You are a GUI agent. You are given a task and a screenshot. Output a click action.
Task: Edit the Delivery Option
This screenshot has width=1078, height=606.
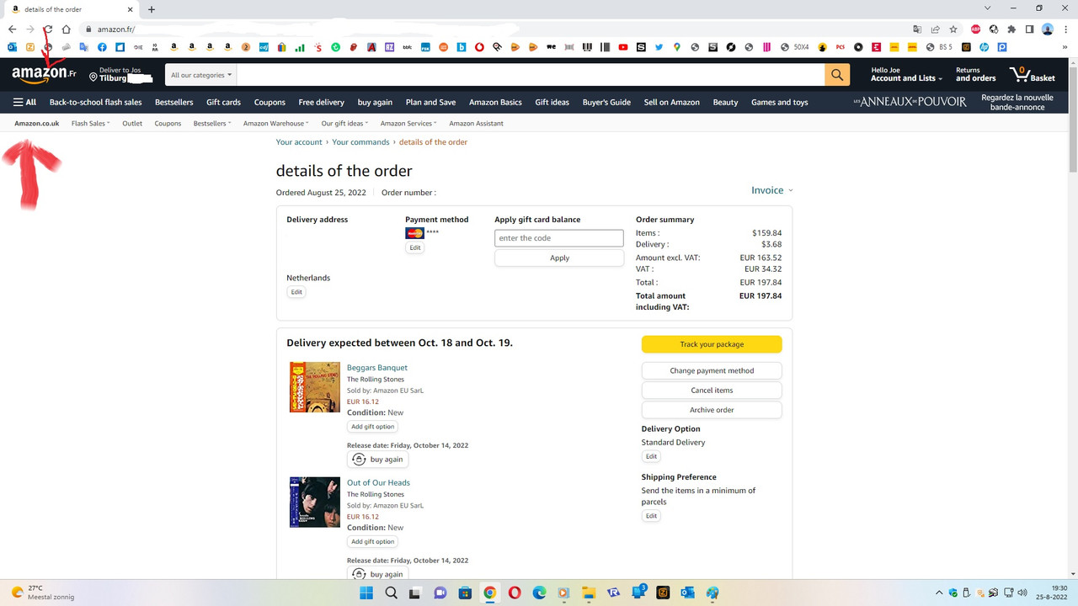(651, 456)
